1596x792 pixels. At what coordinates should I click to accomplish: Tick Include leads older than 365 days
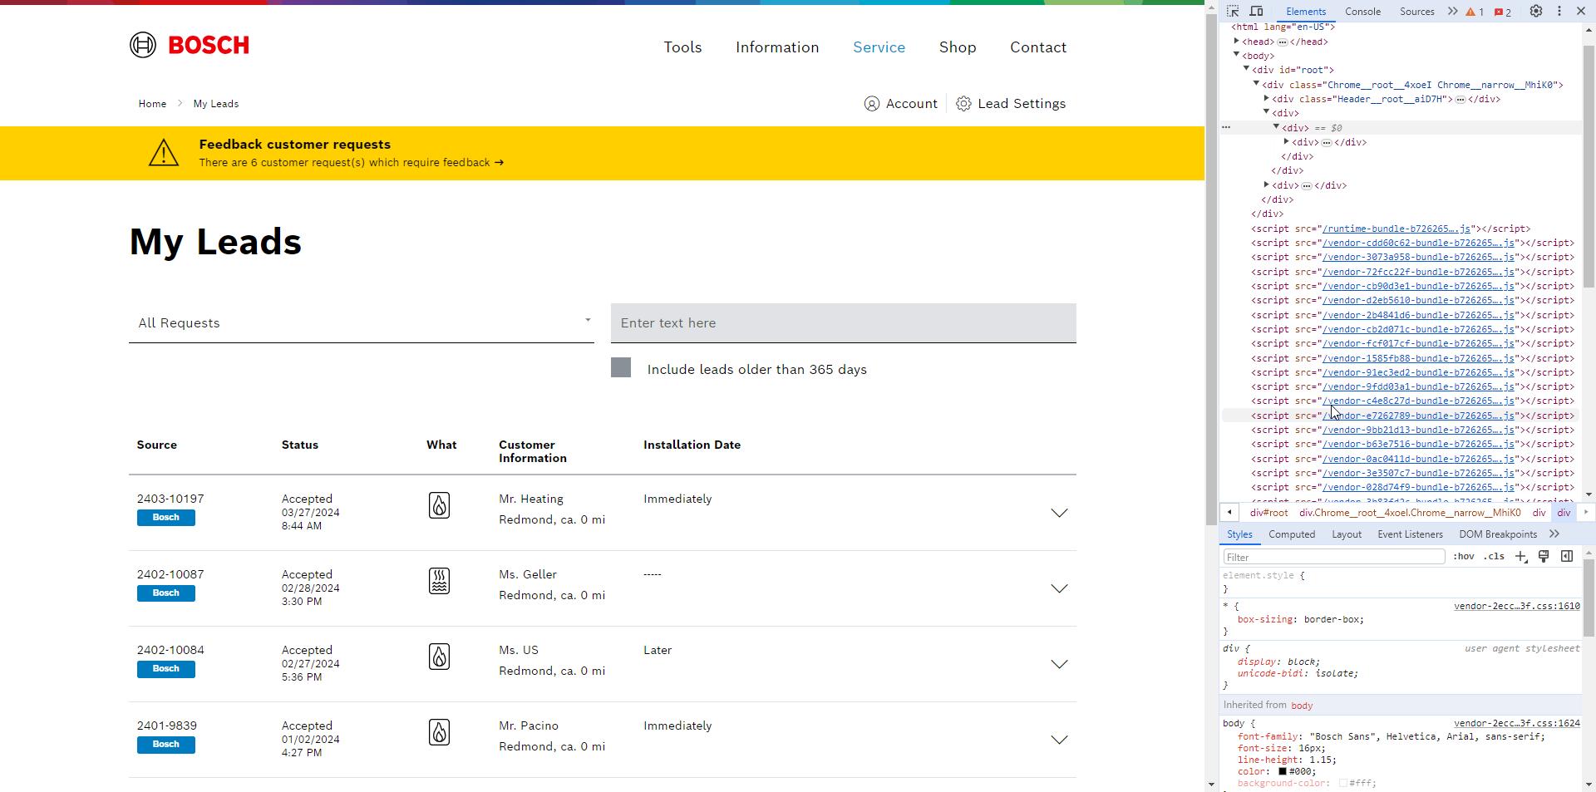click(x=621, y=368)
